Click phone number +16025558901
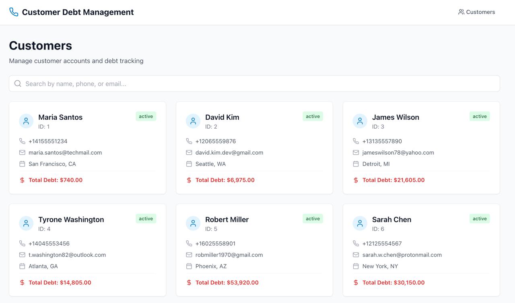 click(x=216, y=244)
